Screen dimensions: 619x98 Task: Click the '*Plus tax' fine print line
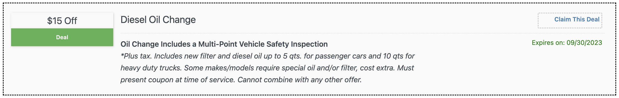coord(267,56)
